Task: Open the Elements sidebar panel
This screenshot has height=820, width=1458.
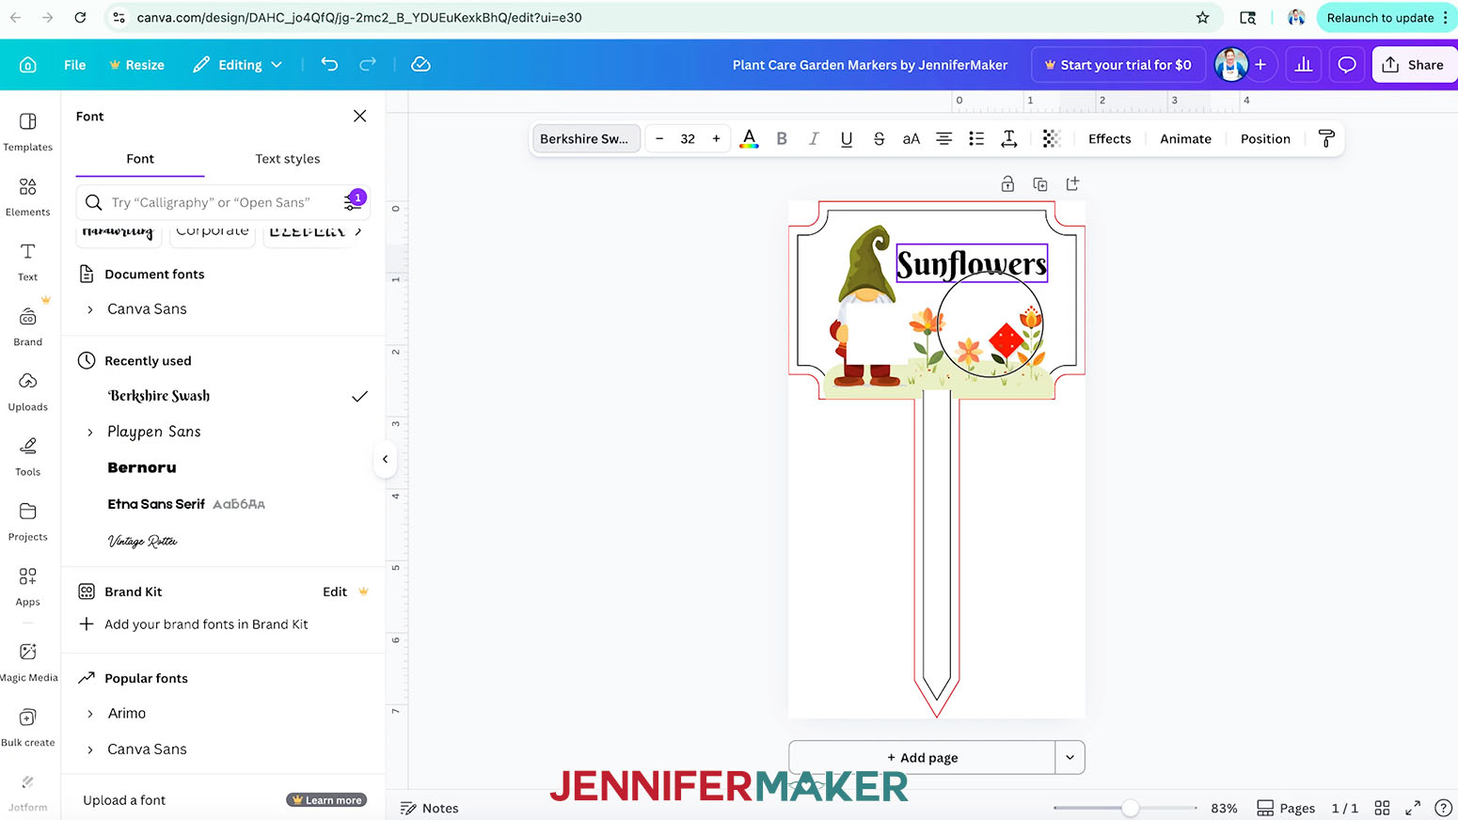Action: (28, 197)
